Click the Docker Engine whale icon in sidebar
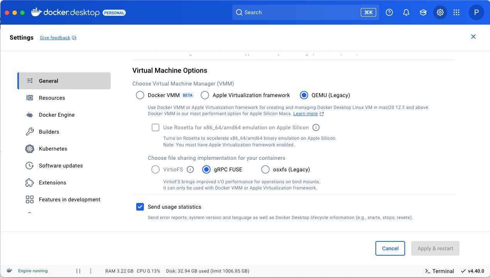Screen dimensions: 490x278 30,115
